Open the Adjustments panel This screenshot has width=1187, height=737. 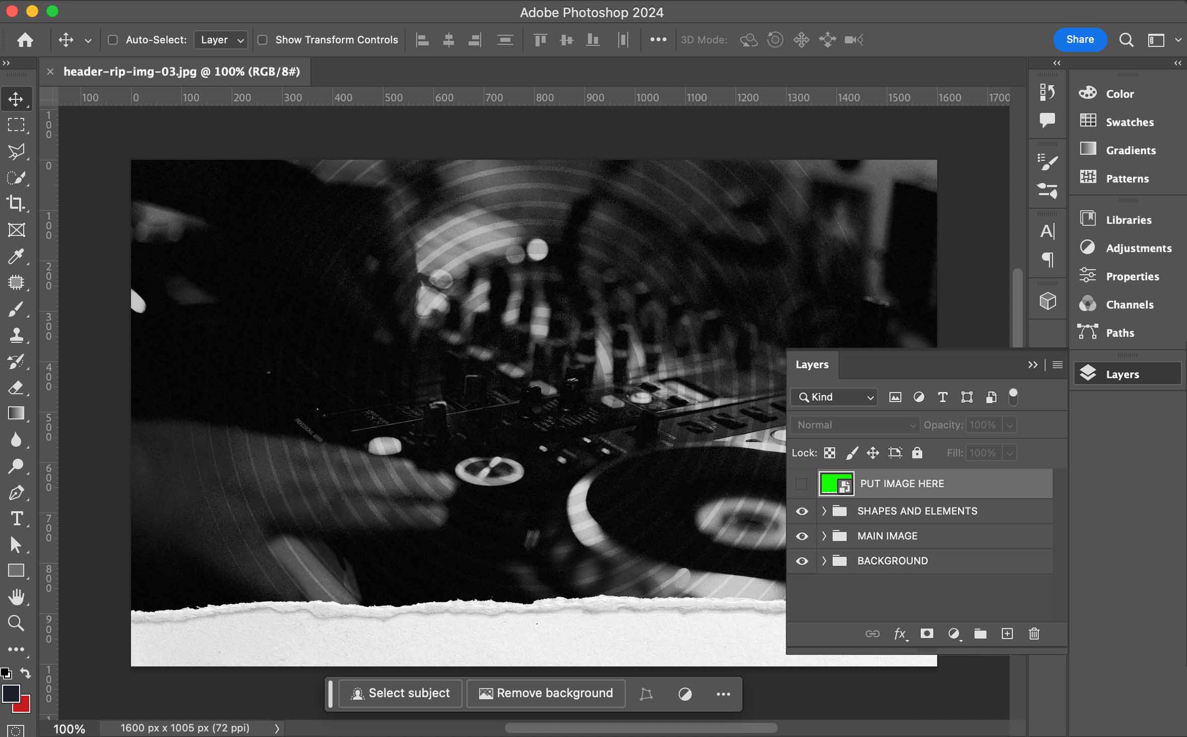coord(1138,248)
